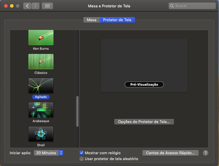Screen dimensions: 219x166
Task: Open Cantos de Acesso Rápido settings
Action: [170, 153]
